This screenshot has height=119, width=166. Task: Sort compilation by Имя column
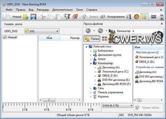pyautogui.click(x=49, y=38)
